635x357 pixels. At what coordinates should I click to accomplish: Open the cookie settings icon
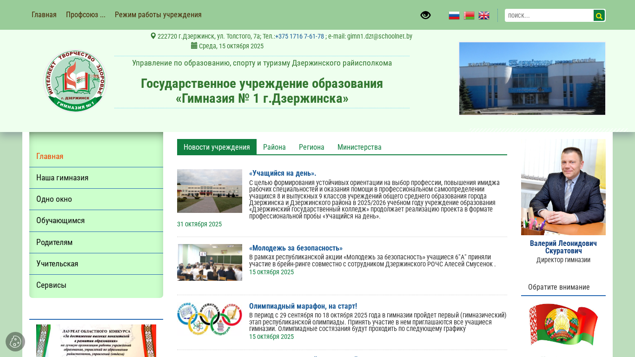click(15, 342)
